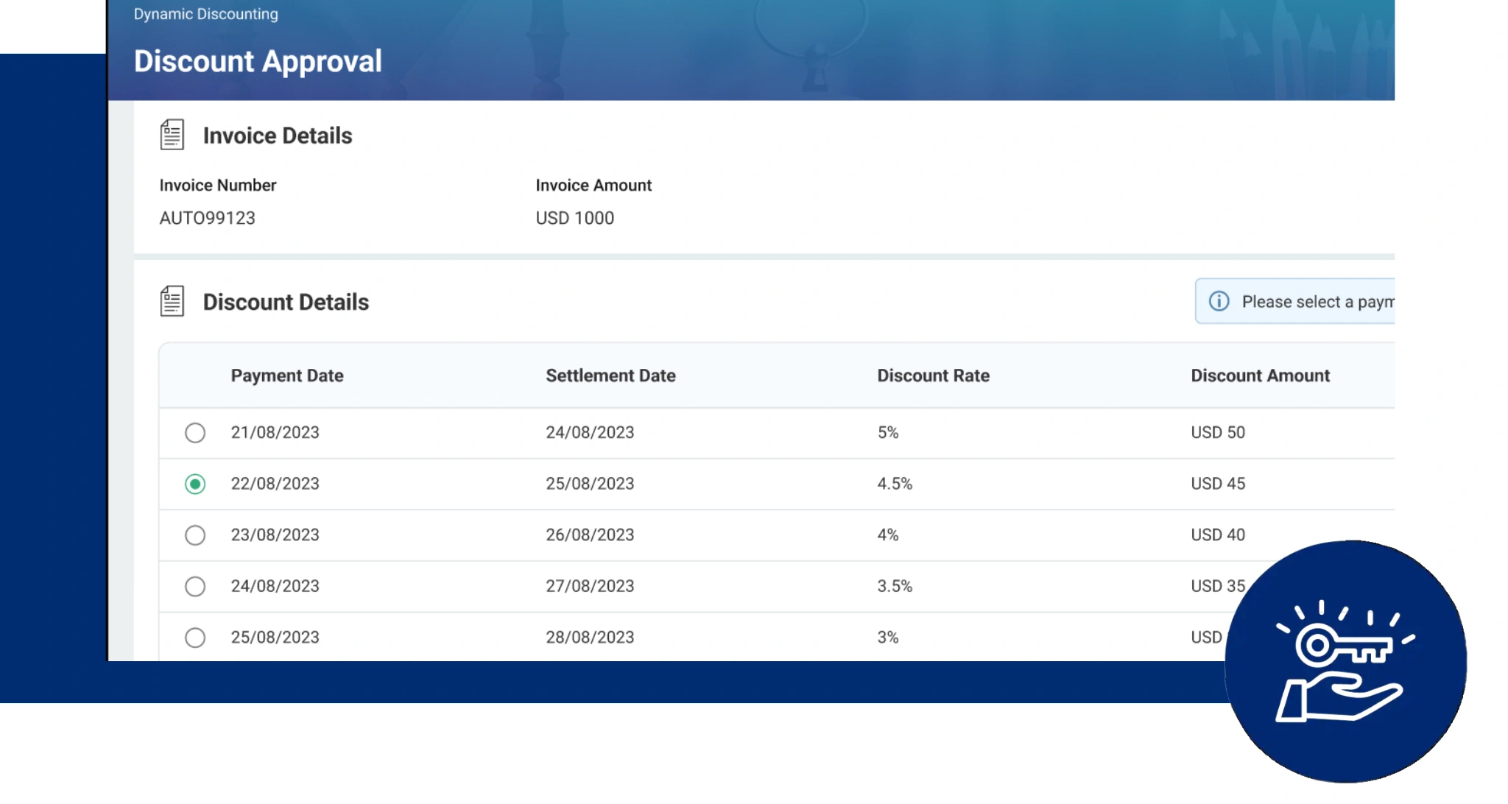Click the 4.5% discount rate cell
Screen dimensions: 1508x804
pos(894,484)
